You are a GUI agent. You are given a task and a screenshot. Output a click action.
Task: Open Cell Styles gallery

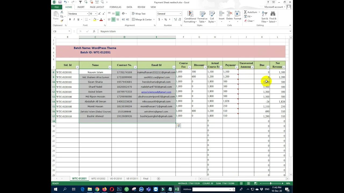tap(212, 17)
